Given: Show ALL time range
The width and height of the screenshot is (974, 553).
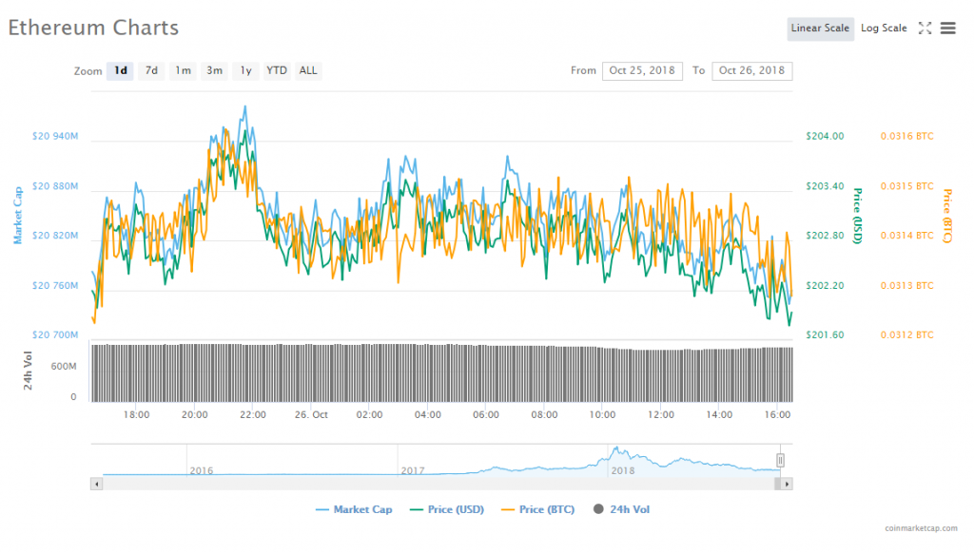Looking at the screenshot, I should [308, 70].
